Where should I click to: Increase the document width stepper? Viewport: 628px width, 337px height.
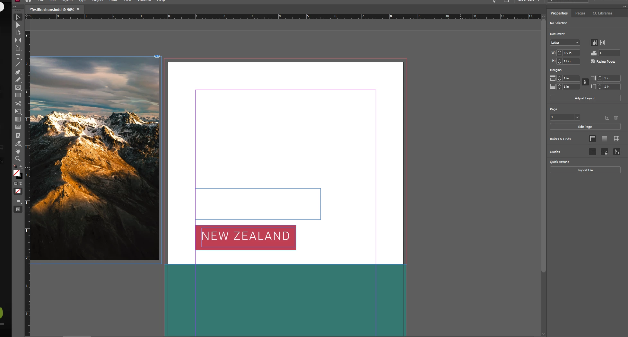(x=560, y=51)
